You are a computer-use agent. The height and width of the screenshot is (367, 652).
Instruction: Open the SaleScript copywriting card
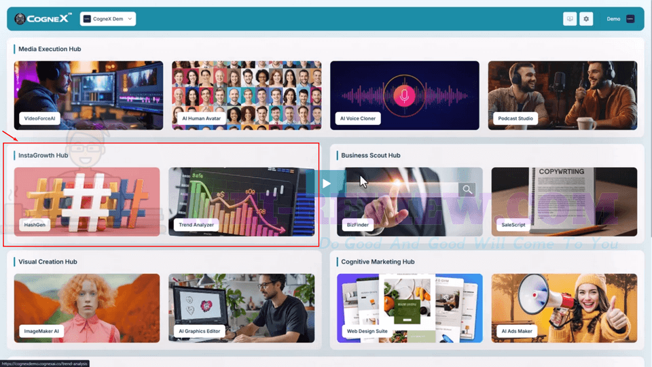[564, 202]
